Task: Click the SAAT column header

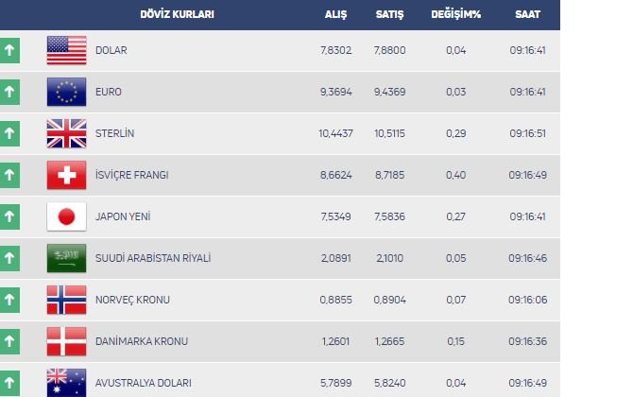Action: [528, 15]
